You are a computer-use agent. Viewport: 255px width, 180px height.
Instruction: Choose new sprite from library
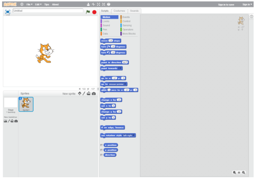tap(79, 93)
